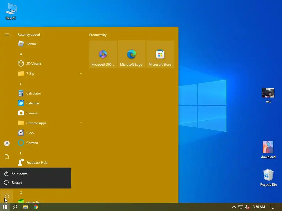Click the Productivity group title

click(98, 35)
